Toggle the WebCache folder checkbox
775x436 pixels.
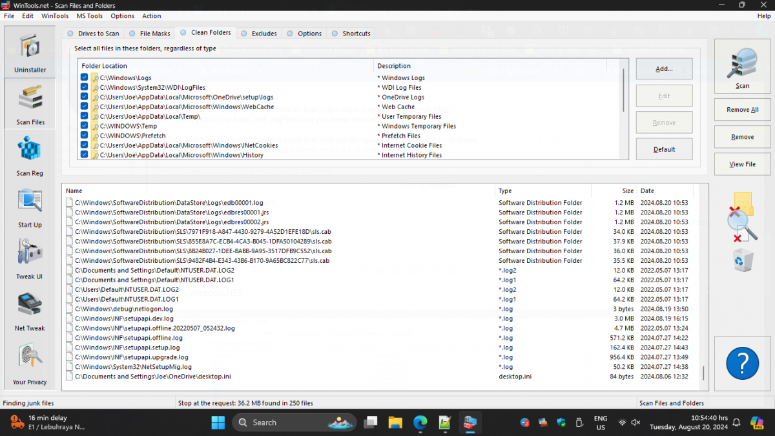coord(85,107)
